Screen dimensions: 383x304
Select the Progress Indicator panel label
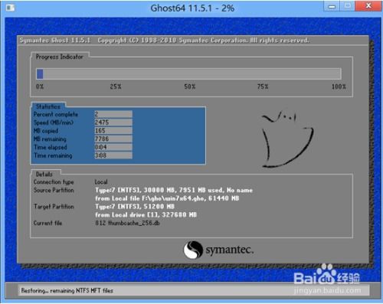[60, 57]
